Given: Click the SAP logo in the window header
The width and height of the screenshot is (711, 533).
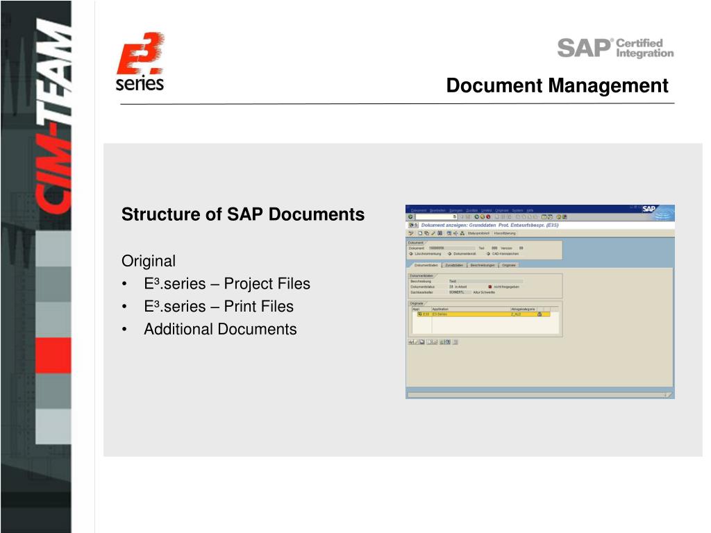Looking at the screenshot, I should [x=649, y=208].
